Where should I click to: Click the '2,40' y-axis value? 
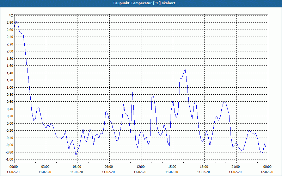click(x=10, y=37)
